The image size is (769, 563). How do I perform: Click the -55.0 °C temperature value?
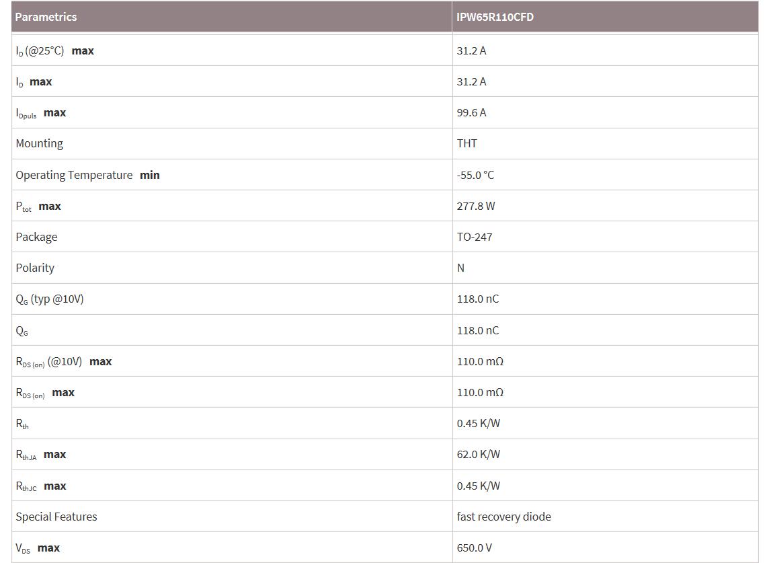tap(475, 175)
